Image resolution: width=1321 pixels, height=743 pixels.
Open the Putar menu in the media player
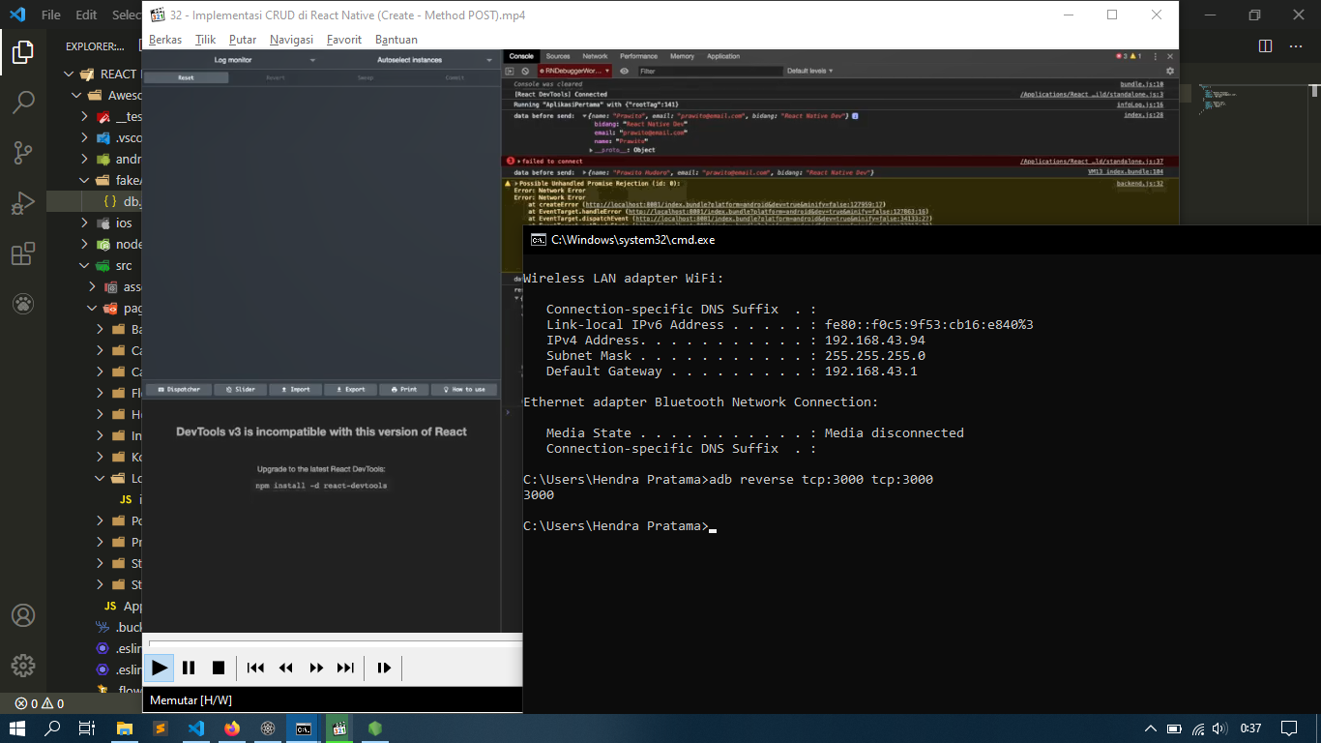(x=242, y=40)
